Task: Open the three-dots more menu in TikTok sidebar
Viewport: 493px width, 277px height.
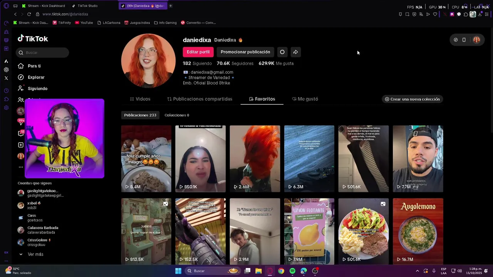Action: 21,167
